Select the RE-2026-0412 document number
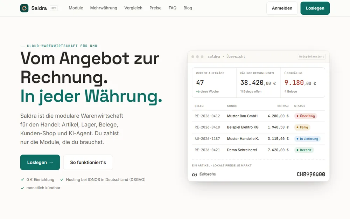 (x=207, y=116)
